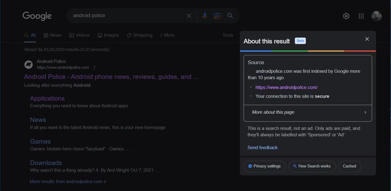Switch to the News tab
Image resolution: width=391 pixels, height=191 pixels.
(52, 35)
